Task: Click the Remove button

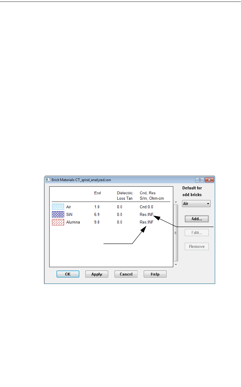Action: point(197,246)
